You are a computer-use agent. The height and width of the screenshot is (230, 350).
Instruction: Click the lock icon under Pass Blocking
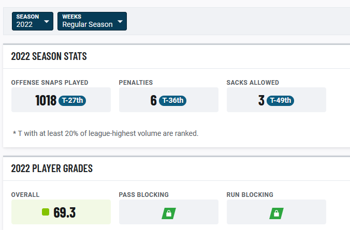(169, 212)
